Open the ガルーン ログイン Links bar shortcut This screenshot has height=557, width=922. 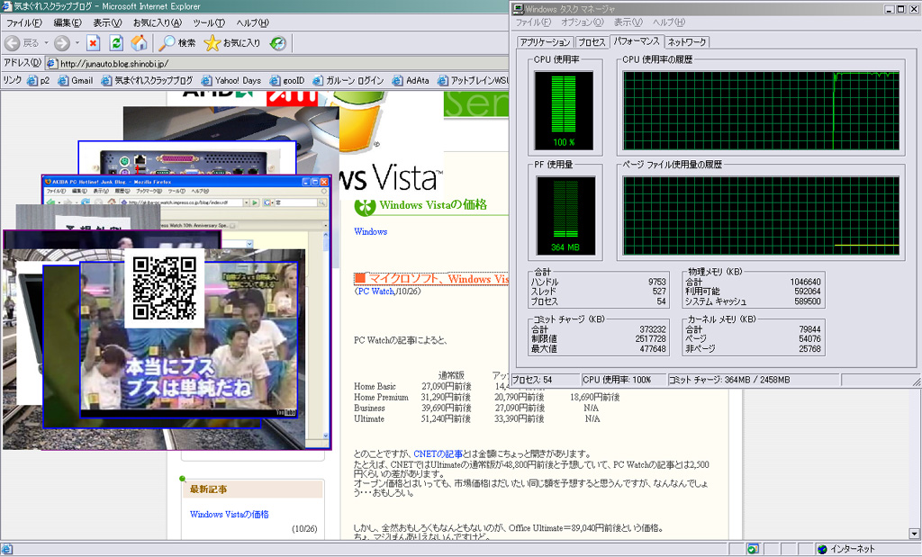[x=348, y=80]
